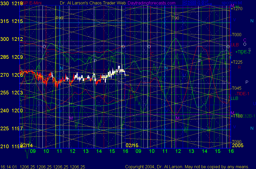The height and width of the screenshot is (169, 256).
Task: Select the S&P E-Mini chart label
Action: click(x=31, y=3)
